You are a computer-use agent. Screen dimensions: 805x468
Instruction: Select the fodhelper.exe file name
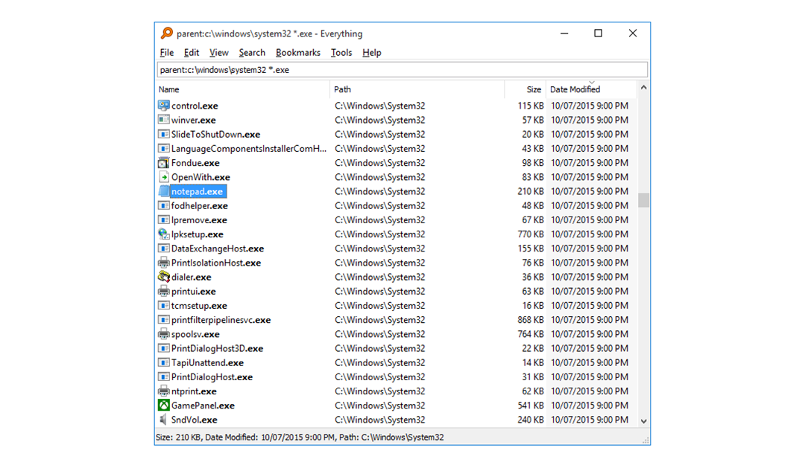pyautogui.click(x=199, y=205)
